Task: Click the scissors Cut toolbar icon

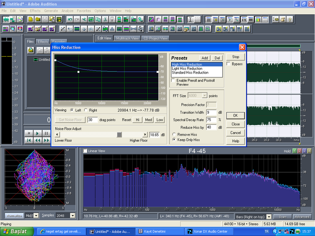Action: (105, 19)
